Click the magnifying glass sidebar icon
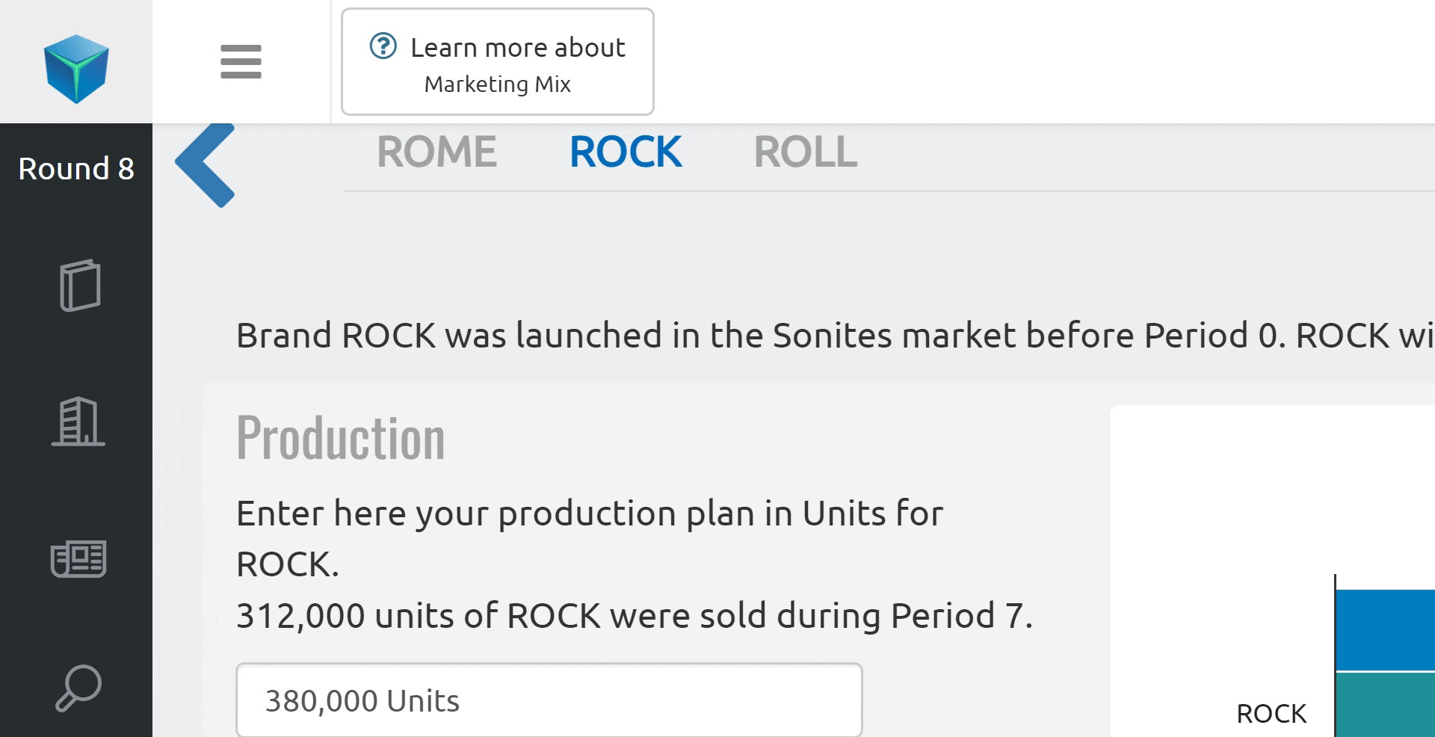 pyautogui.click(x=78, y=688)
